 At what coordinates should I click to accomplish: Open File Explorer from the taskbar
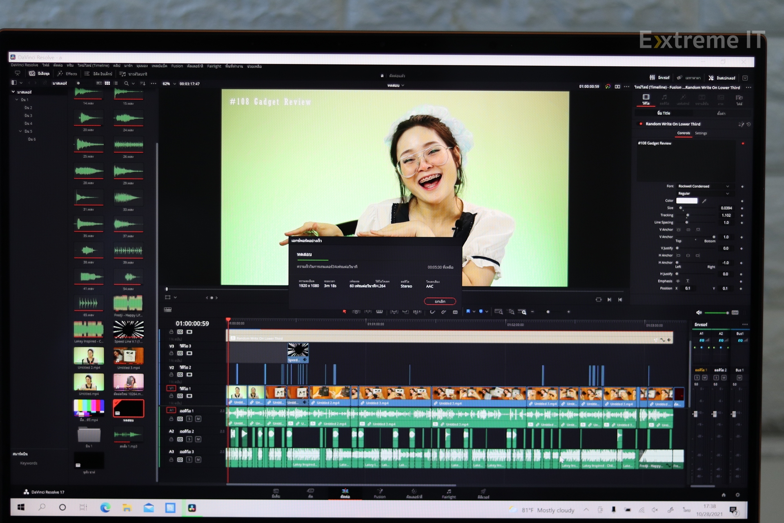(x=127, y=508)
